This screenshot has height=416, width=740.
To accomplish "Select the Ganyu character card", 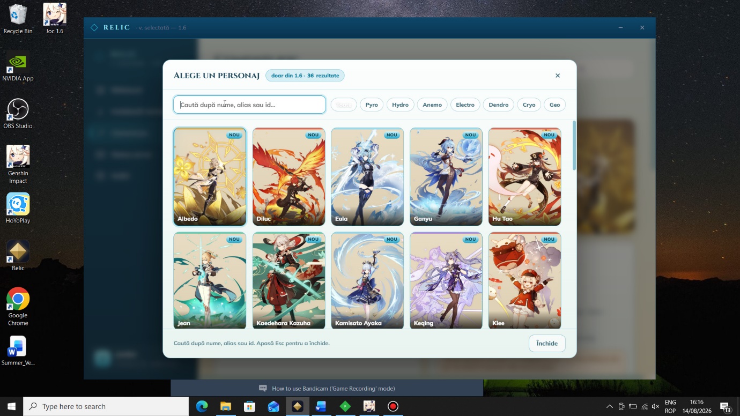I will click(x=446, y=177).
